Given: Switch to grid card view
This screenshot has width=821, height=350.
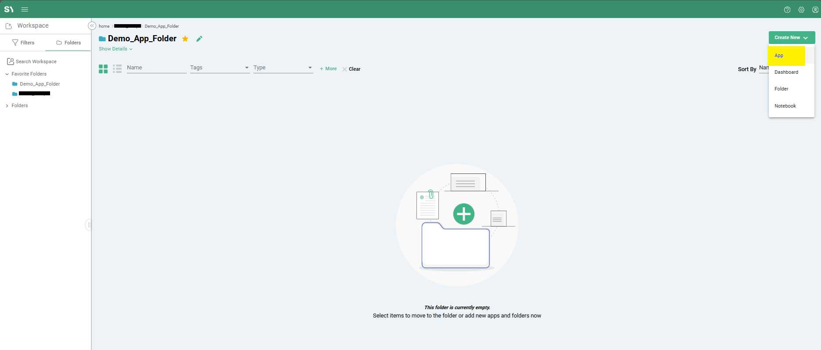Looking at the screenshot, I should point(103,69).
